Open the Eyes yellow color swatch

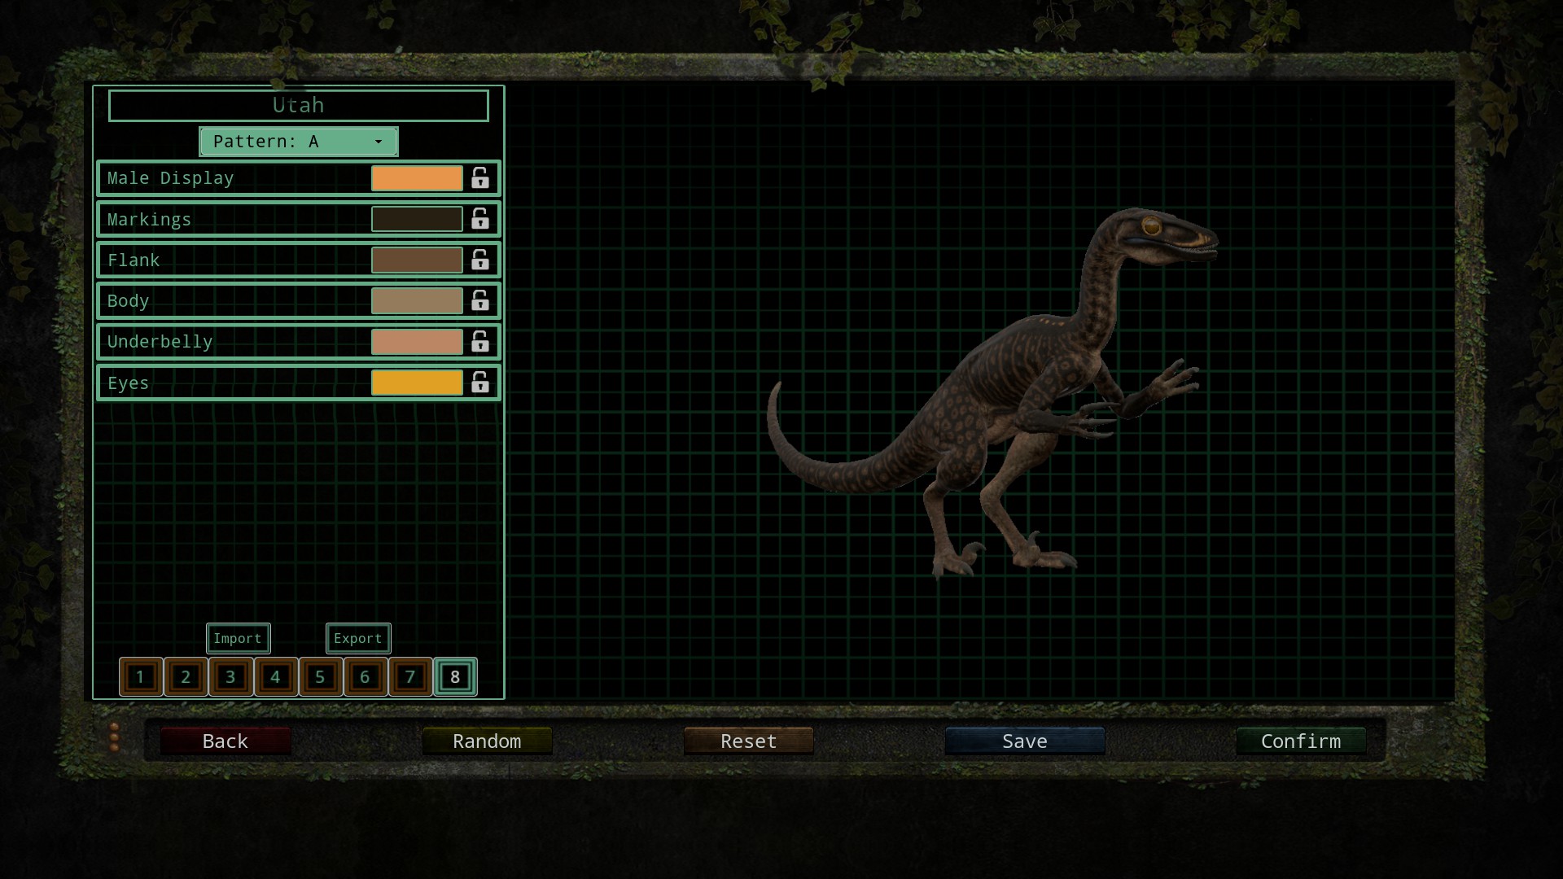click(417, 383)
